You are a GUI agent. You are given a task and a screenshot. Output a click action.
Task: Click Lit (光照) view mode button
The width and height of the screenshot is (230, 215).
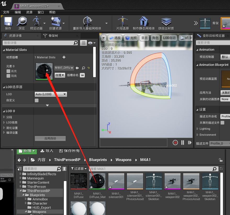point(131,38)
